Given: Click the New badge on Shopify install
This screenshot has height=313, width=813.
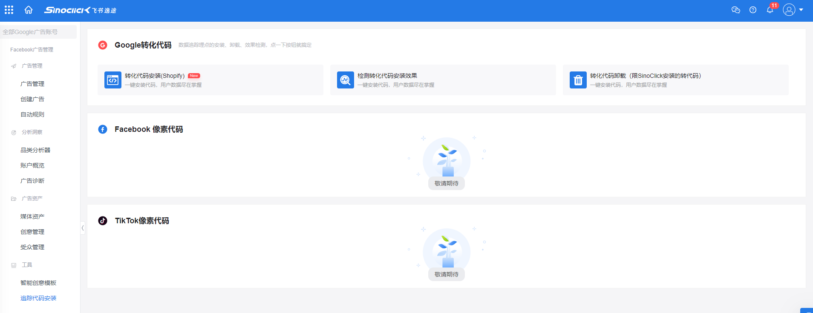Looking at the screenshot, I should (194, 76).
